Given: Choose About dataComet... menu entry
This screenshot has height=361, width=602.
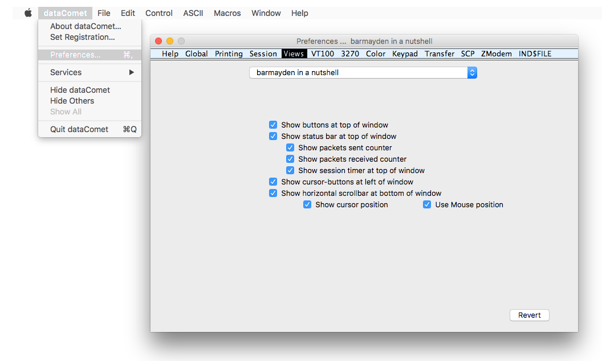Looking at the screenshot, I should pyautogui.click(x=90, y=26).
